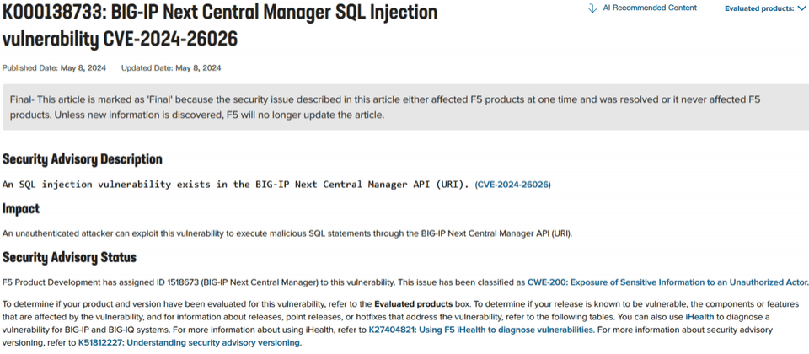The image size is (809, 354).
Task: Click the Security Advisory Description heading
Action: coord(83,159)
